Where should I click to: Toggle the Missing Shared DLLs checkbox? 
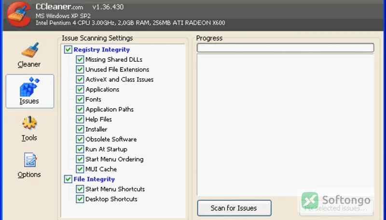(x=80, y=59)
